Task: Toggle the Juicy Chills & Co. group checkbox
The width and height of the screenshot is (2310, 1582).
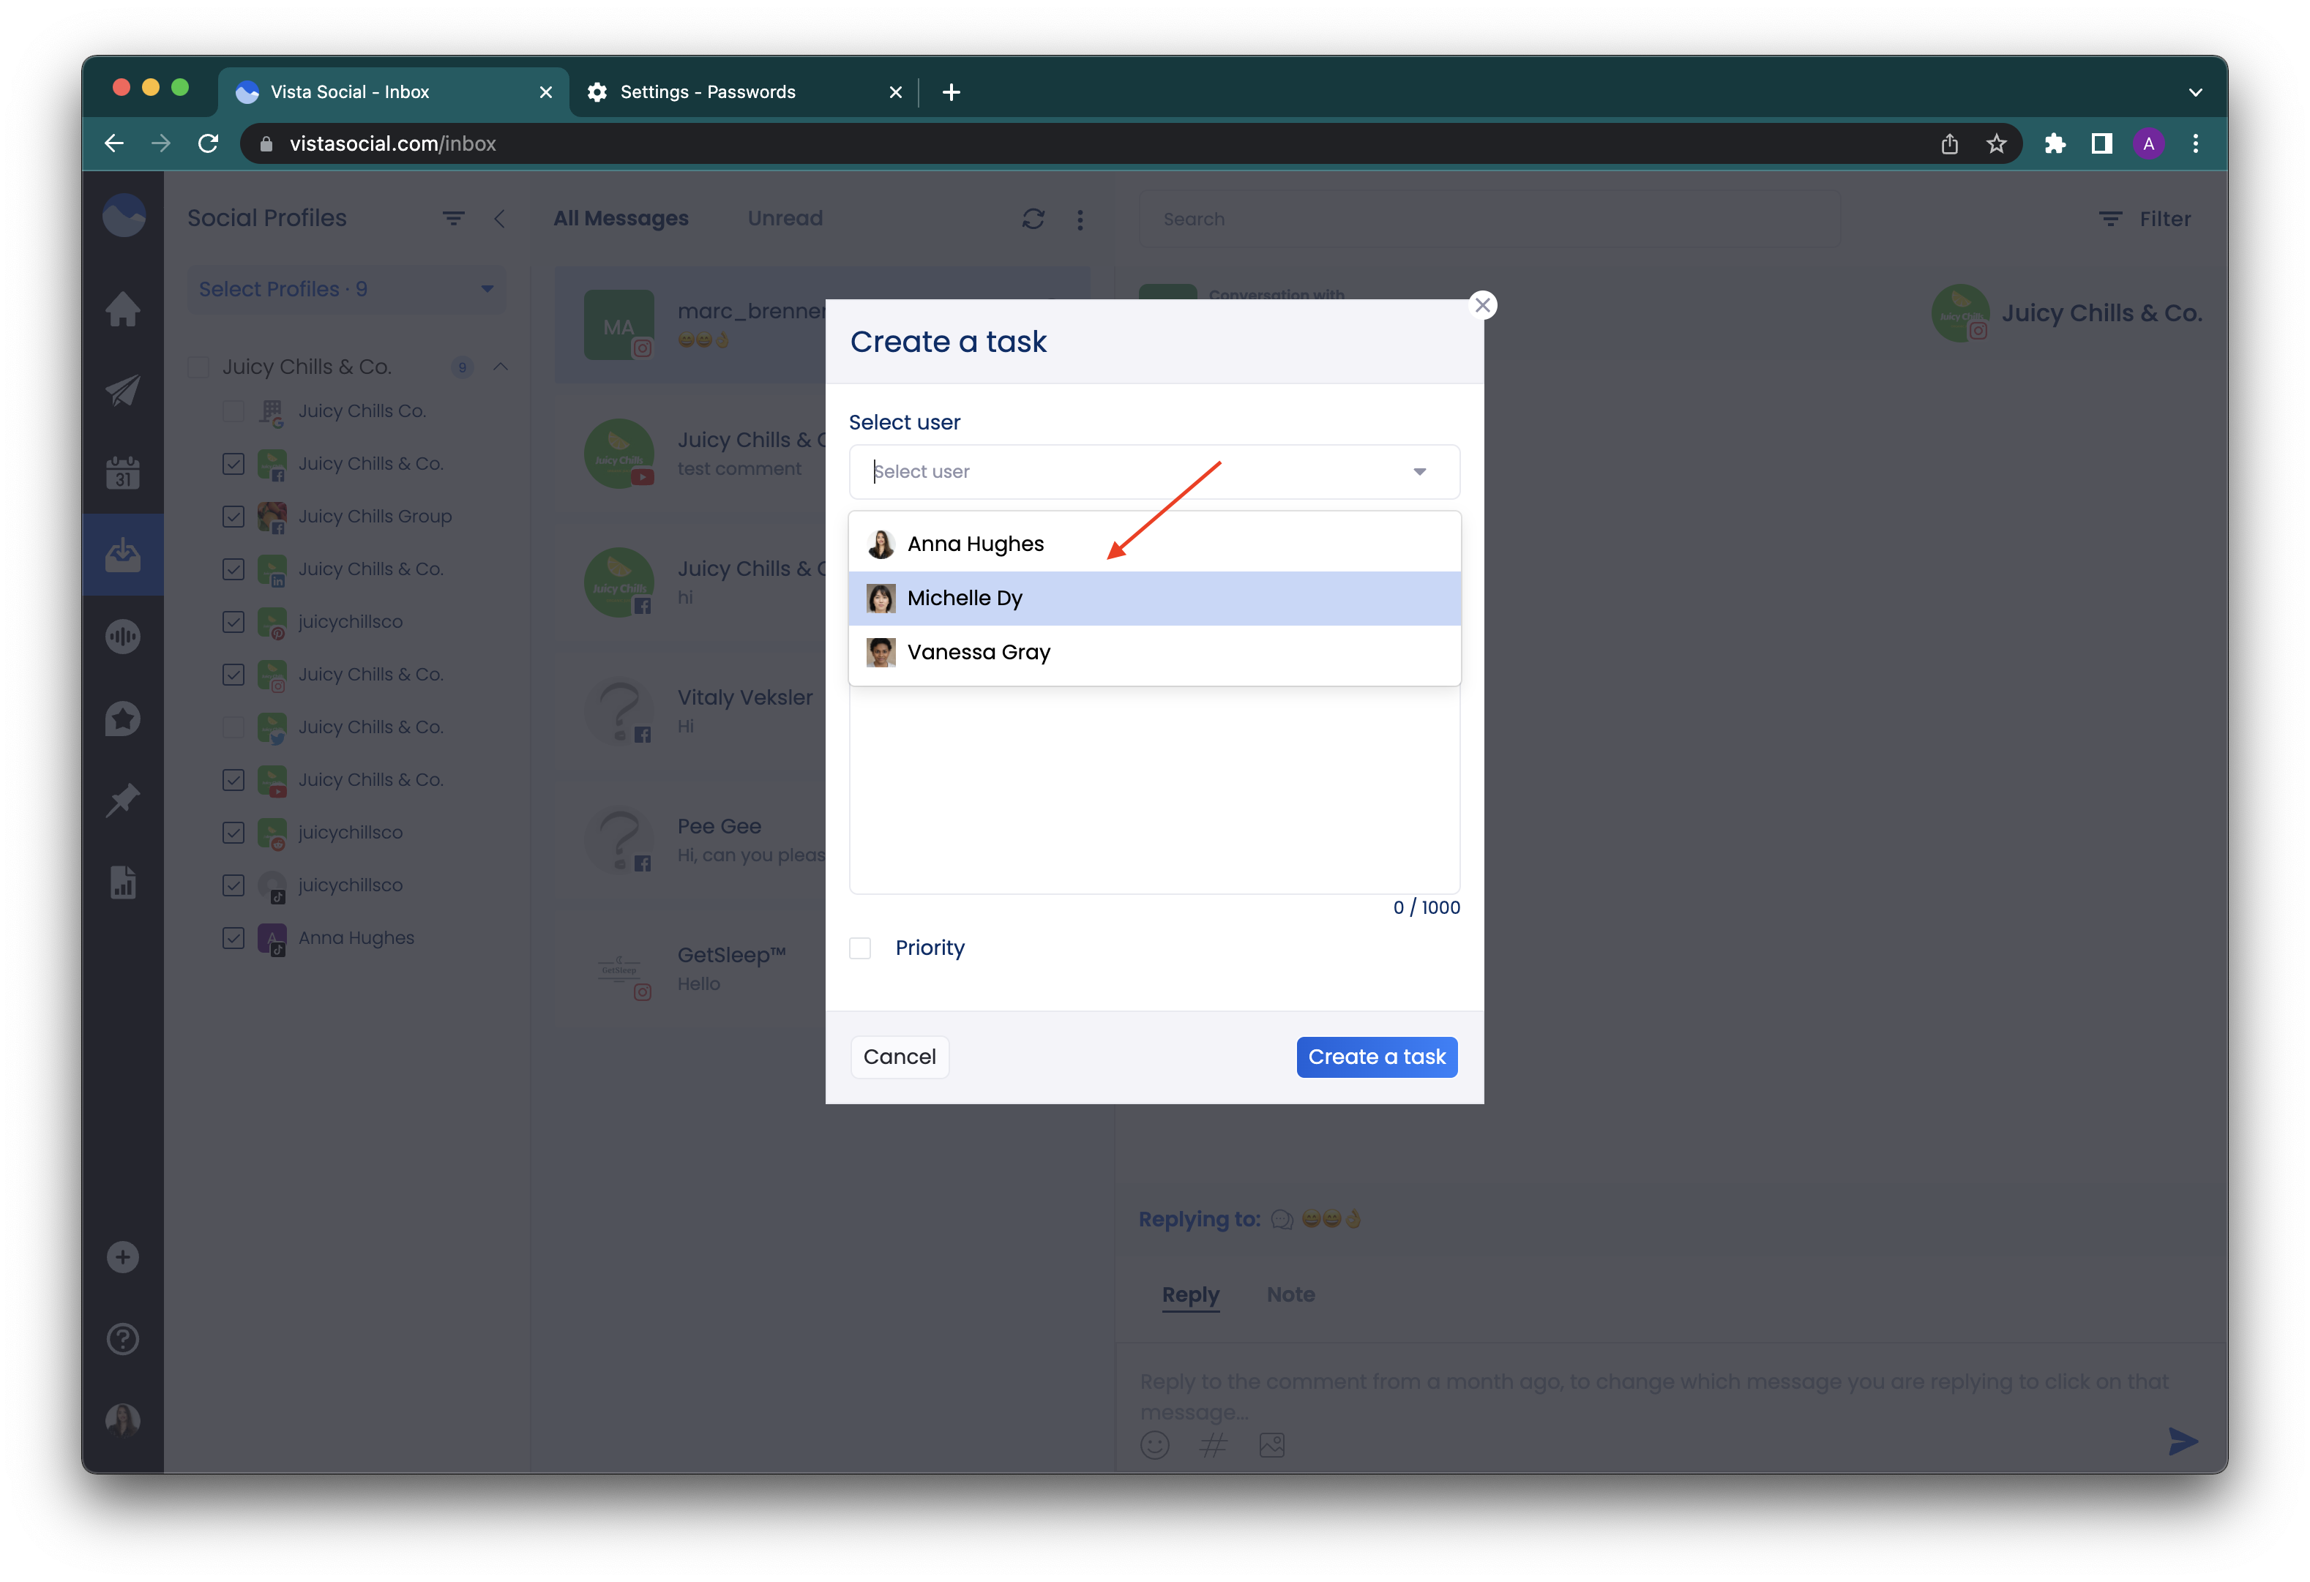Action: (199, 367)
